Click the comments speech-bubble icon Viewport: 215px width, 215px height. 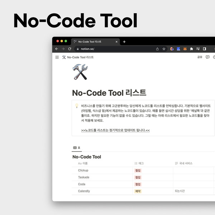(x=207, y=57)
